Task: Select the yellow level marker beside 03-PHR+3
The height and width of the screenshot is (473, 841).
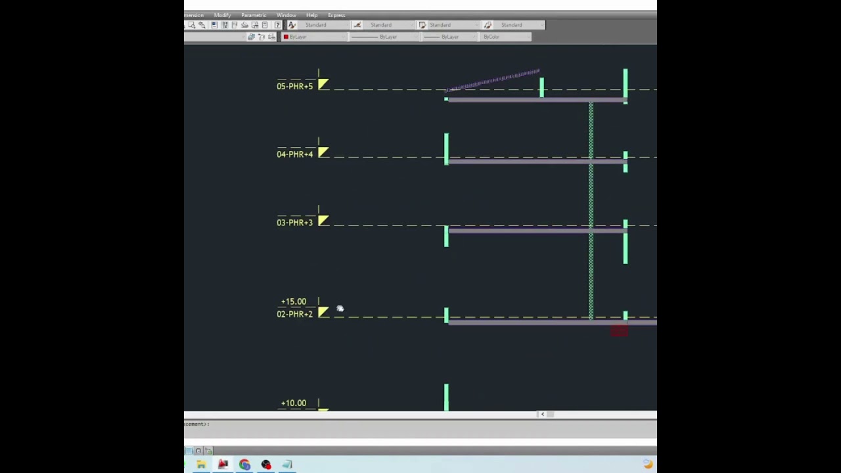Action: coord(323,221)
